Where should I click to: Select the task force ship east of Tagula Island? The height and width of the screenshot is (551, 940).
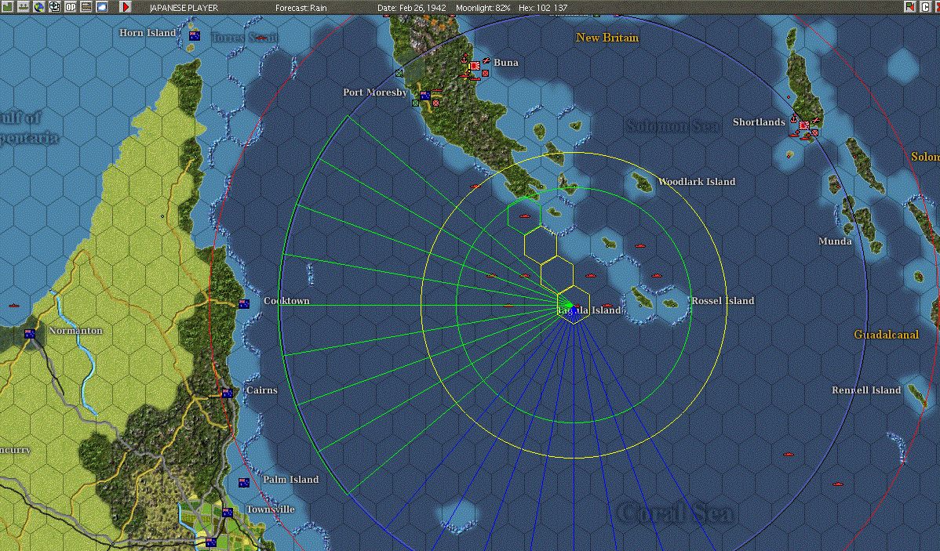607,306
